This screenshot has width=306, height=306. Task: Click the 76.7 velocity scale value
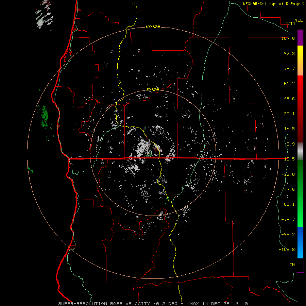coord(289,68)
